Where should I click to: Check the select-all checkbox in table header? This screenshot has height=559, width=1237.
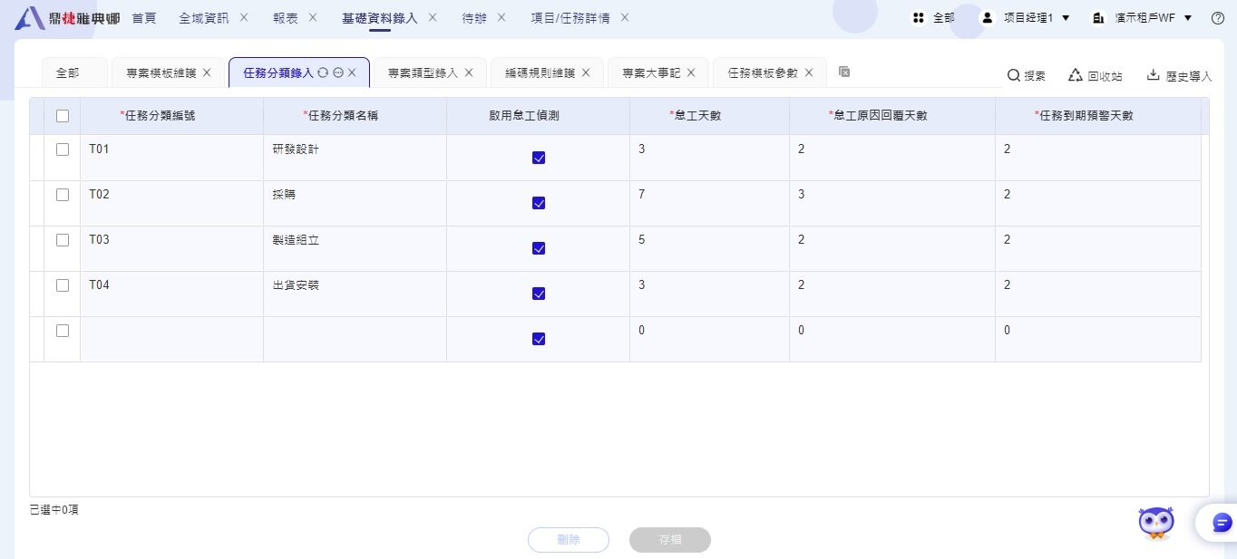click(x=63, y=116)
